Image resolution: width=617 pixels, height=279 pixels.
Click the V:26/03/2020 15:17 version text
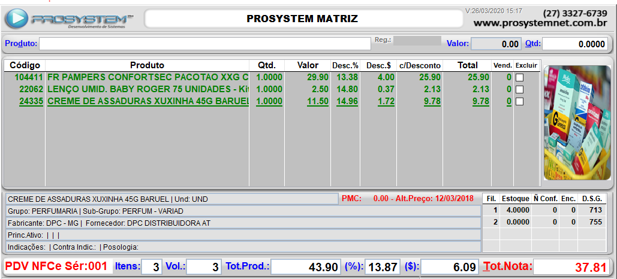pyautogui.click(x=493, y=11)
